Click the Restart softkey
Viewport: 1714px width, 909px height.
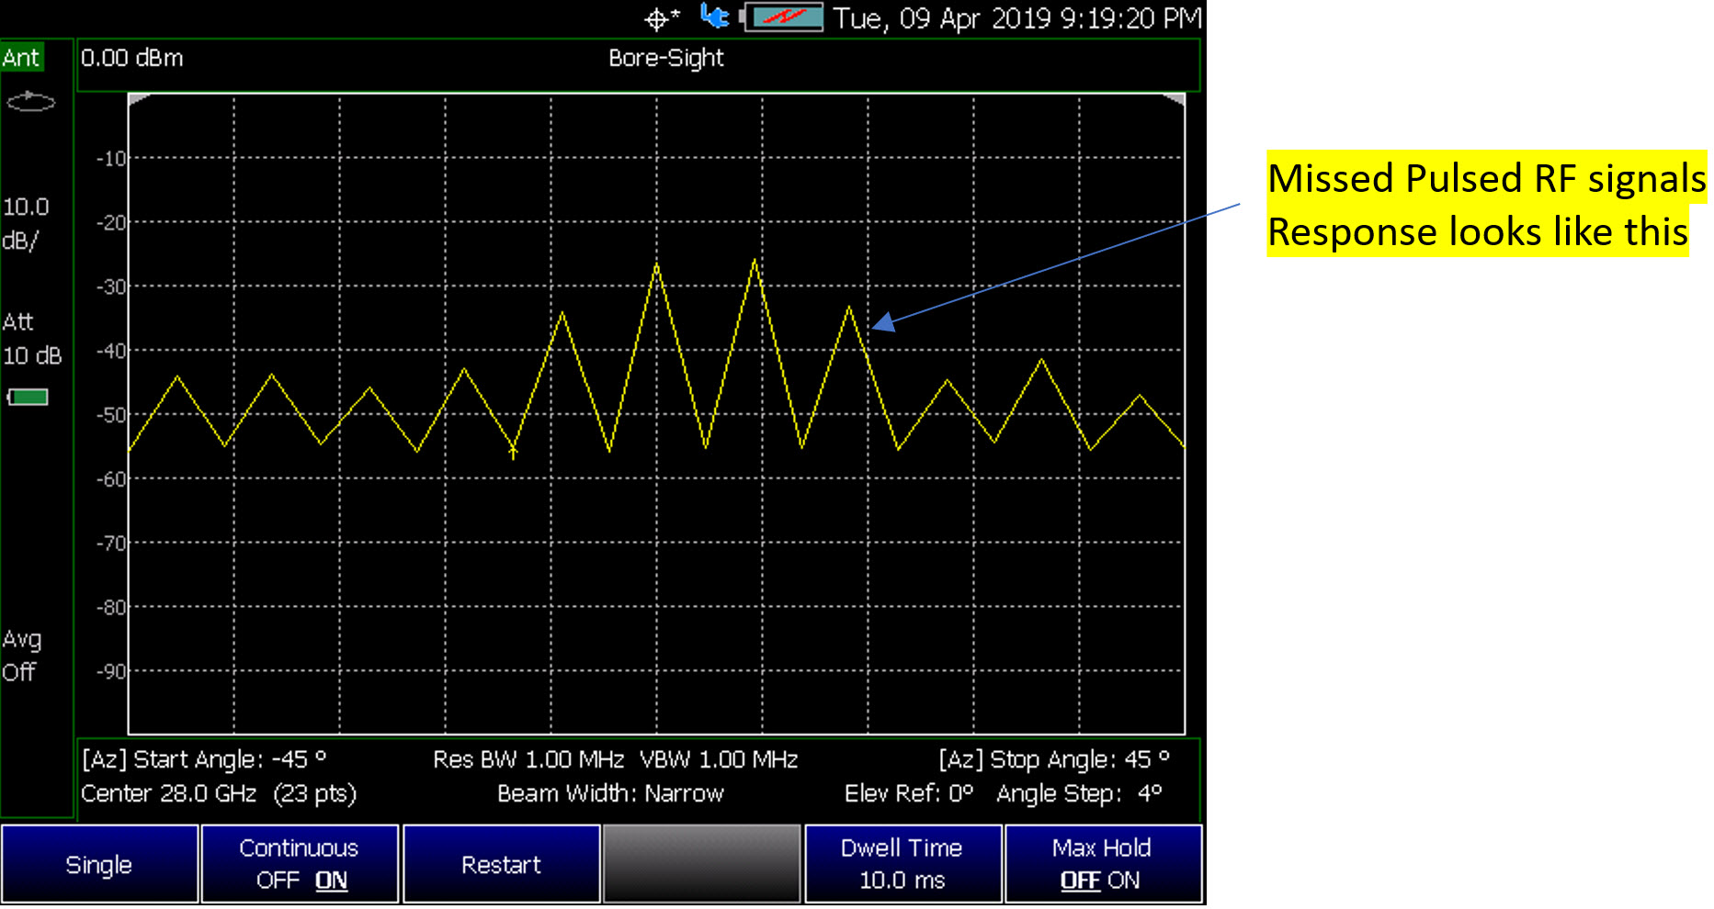tap(501, 865)
